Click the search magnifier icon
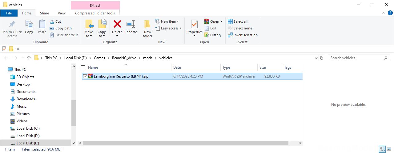The width and height of the screenshot is (394, 153). point(385,58)
